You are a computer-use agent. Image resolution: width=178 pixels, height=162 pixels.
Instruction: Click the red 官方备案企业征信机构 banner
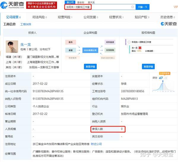[42, 5]
